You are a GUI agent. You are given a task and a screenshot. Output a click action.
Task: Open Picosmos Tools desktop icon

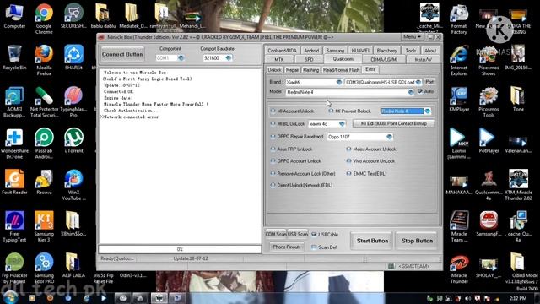pos(489,101)
